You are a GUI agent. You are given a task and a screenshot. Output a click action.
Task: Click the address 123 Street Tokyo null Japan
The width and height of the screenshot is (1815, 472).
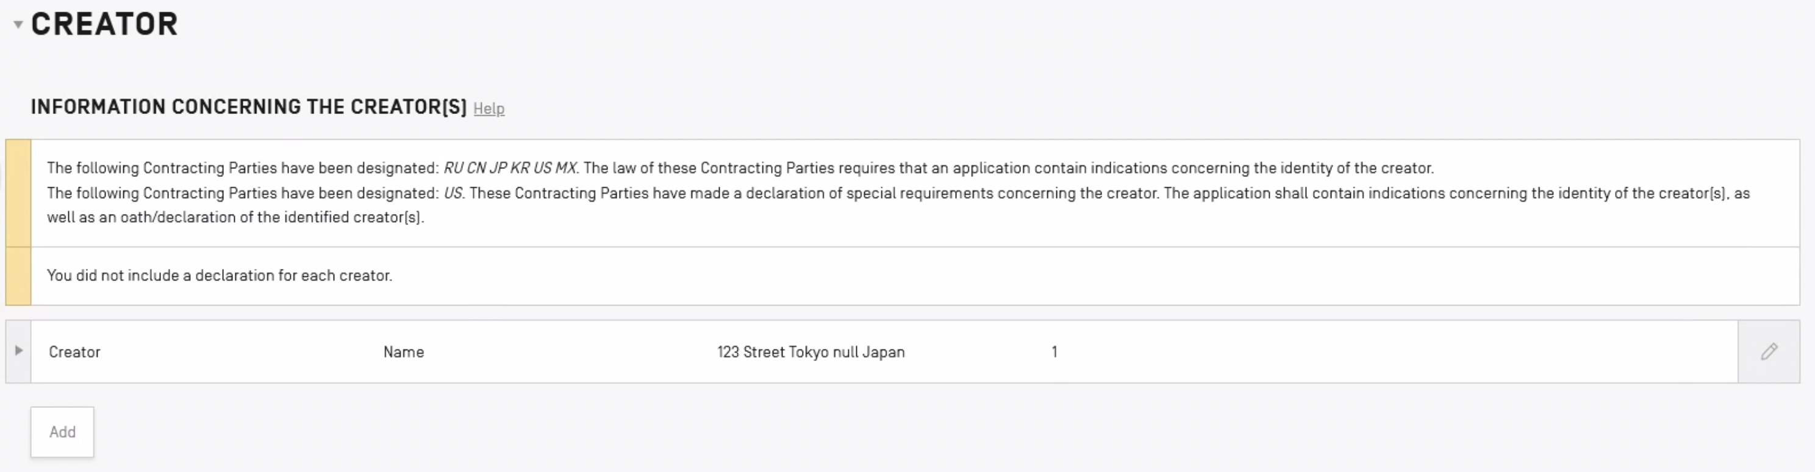click(811, 352)
